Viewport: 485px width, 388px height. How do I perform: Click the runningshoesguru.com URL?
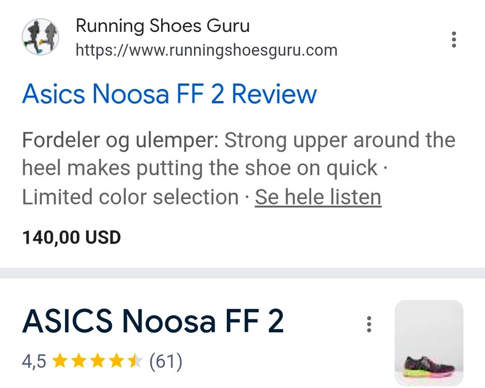click(x=207, y=50)
